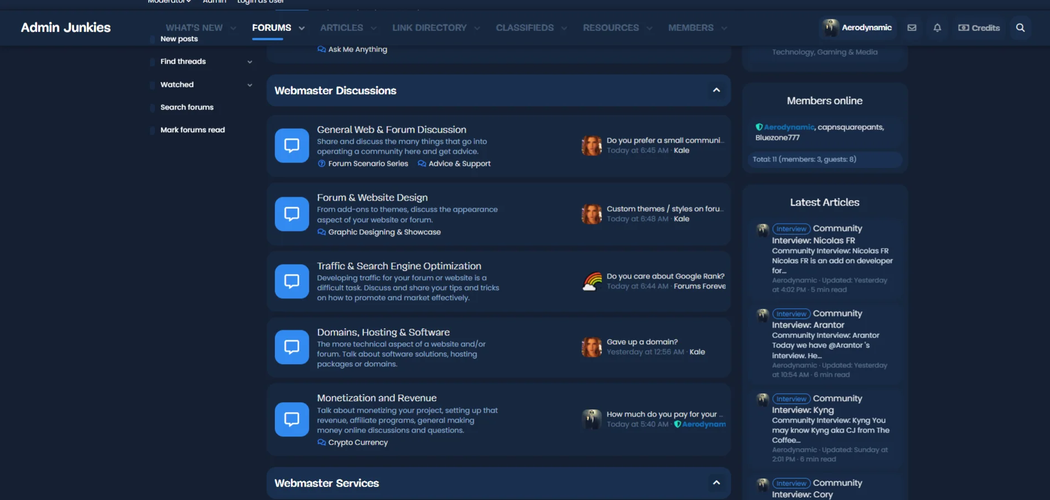Viewport: 1050px width, 500px height.
Task: Click the Domains, Hosting & Software forum icon
Action: (292, 347)
